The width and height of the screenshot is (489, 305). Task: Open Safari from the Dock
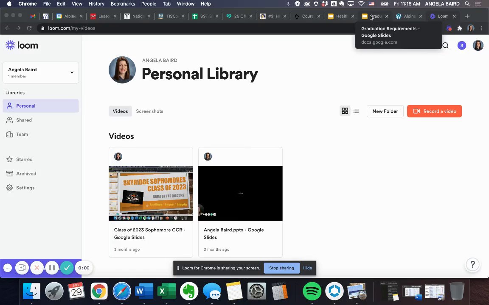pyautogui.click(x=122, y=291)
